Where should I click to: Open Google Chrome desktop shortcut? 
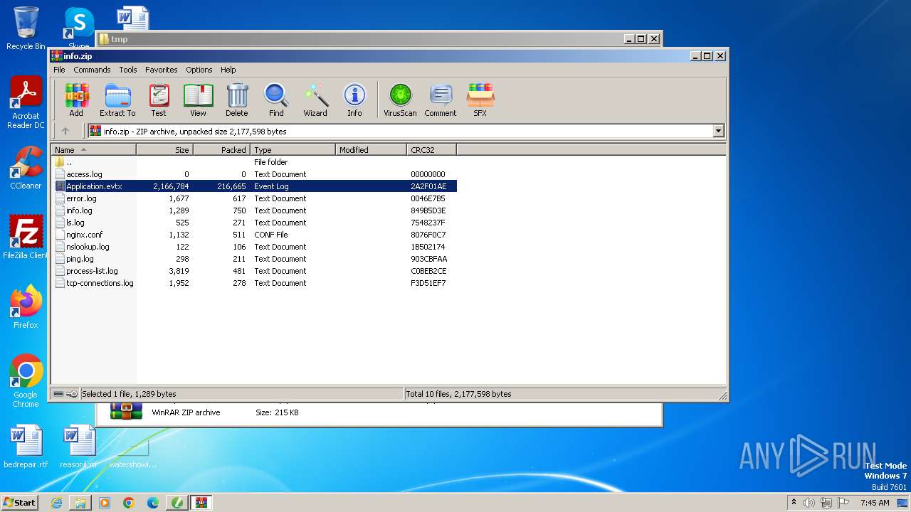coord(26,381)
